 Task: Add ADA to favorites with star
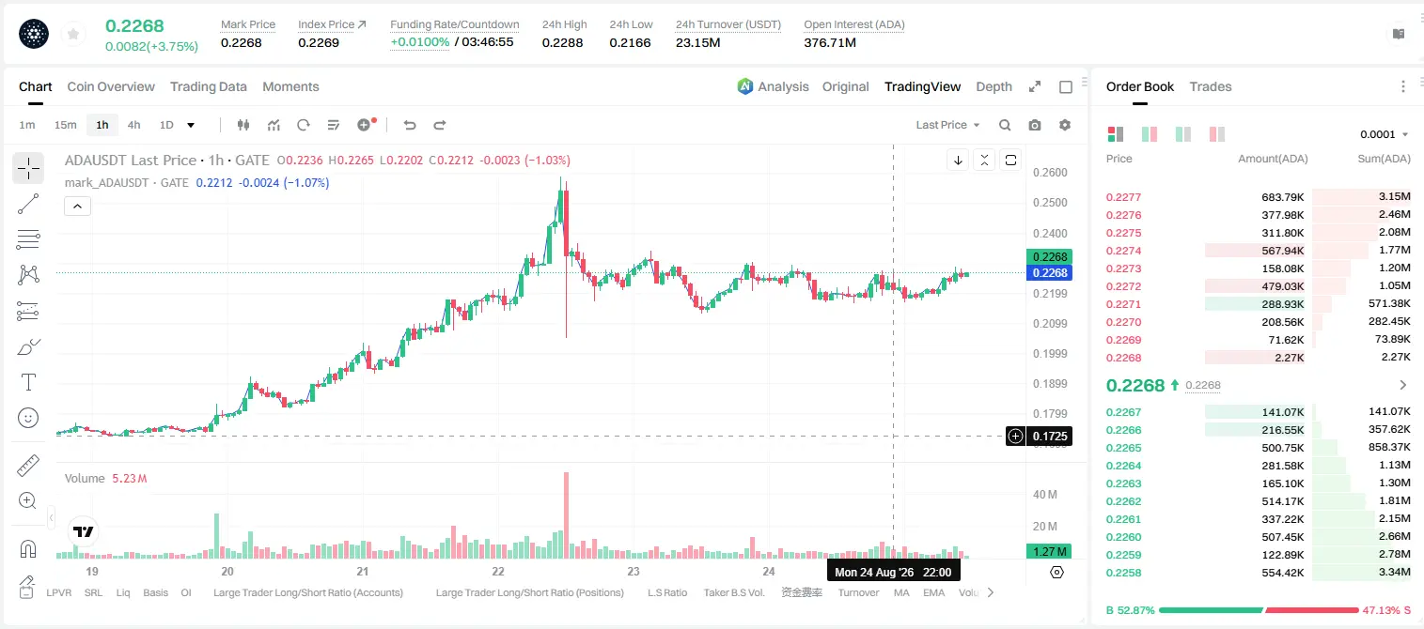click(x=73, y=35)
